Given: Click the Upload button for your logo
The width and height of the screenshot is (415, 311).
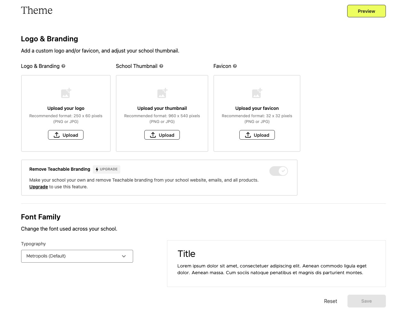Looking at the screenshot, I should [66, 135].
